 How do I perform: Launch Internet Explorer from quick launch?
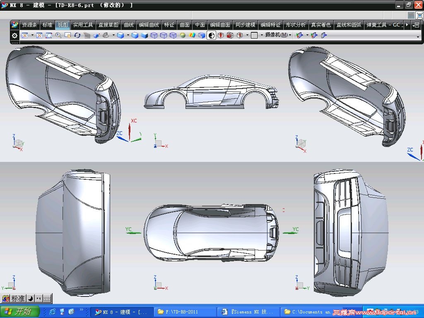53,312
